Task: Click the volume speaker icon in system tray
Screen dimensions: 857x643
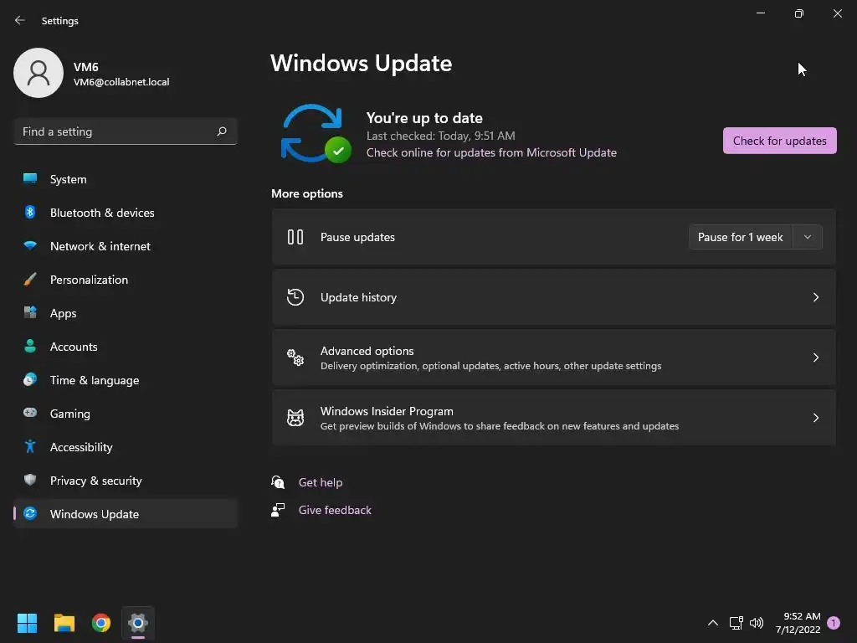Action: [757, 623]
